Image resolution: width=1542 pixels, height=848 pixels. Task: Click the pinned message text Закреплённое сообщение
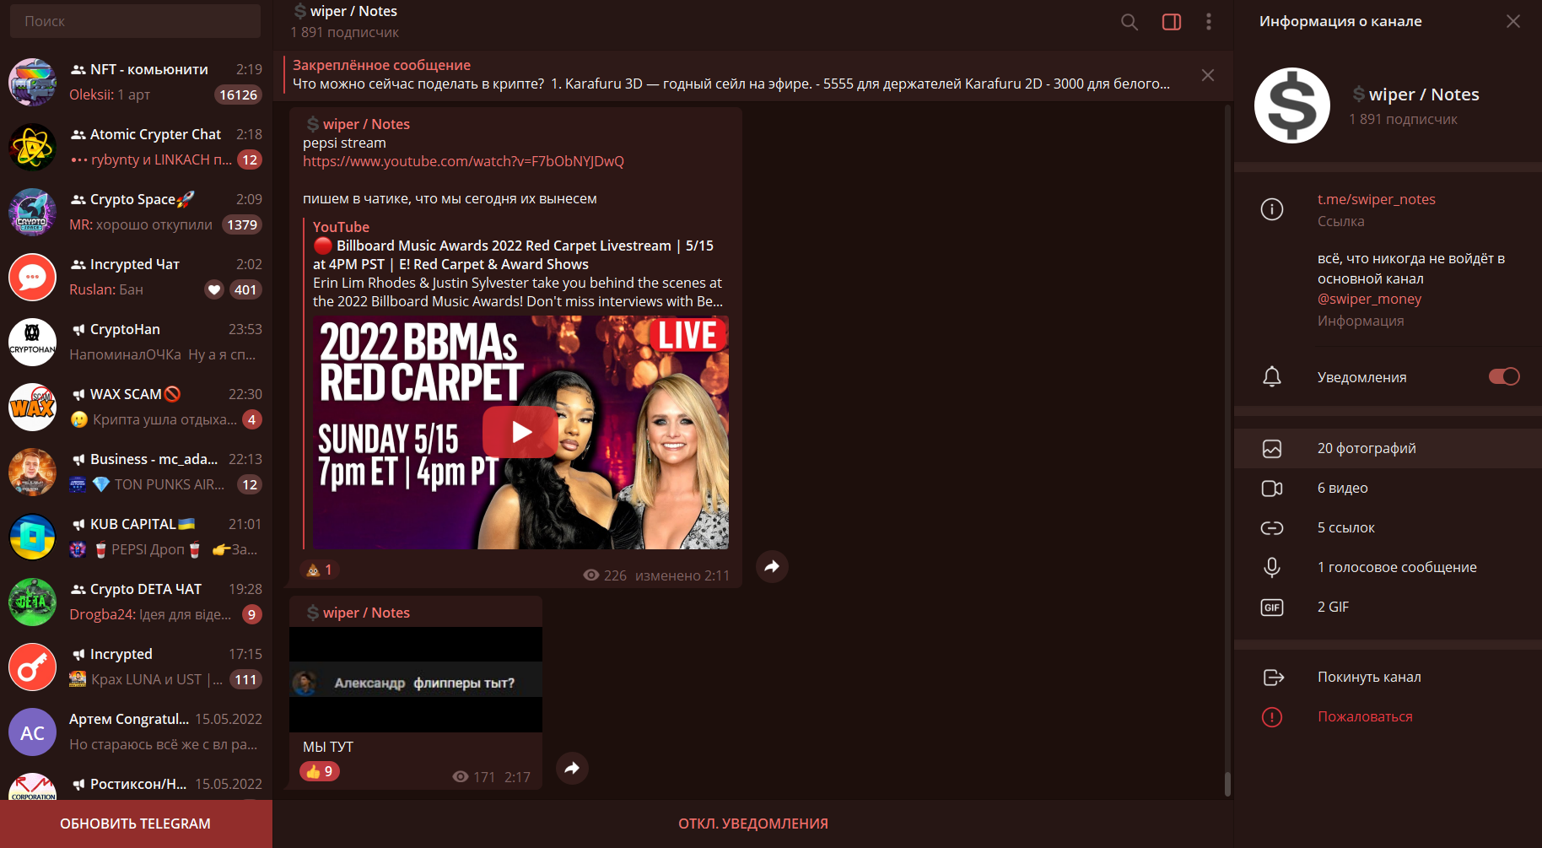tap(381, 65)
